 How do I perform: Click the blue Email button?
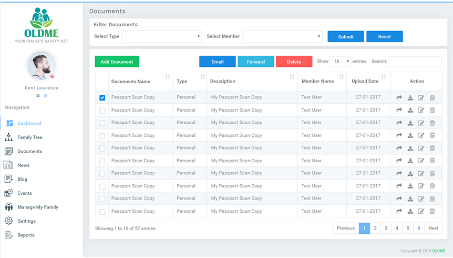pyautogui.click(x=217, y=62)
